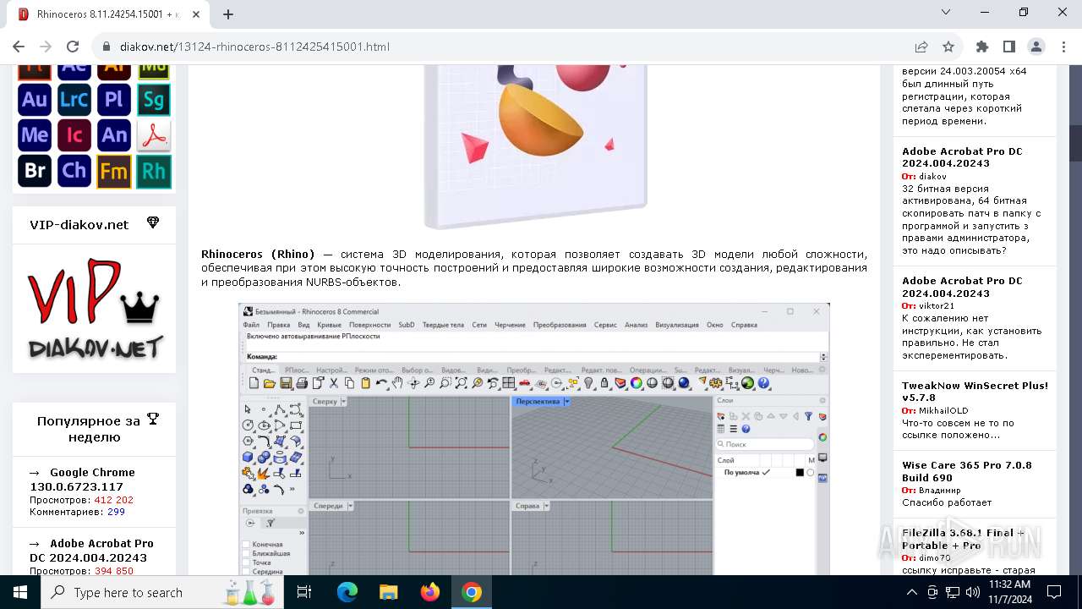Click 'Анализ' menu in Rhino screenshot
The width and height of the screenshot is (1082, 609).
pyautogui.click(x=636, y=325)
